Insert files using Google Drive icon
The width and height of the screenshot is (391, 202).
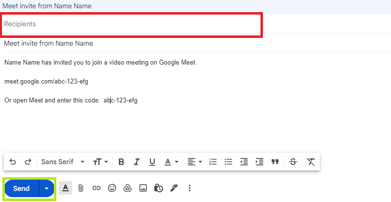pyautogui.click(x=128, y=188)
